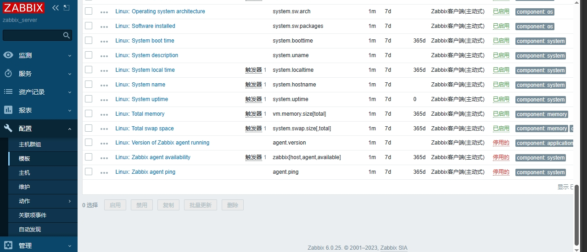Open Linux: System local time item link
This screenshot has width=587, height=252.
coord(145,70)
